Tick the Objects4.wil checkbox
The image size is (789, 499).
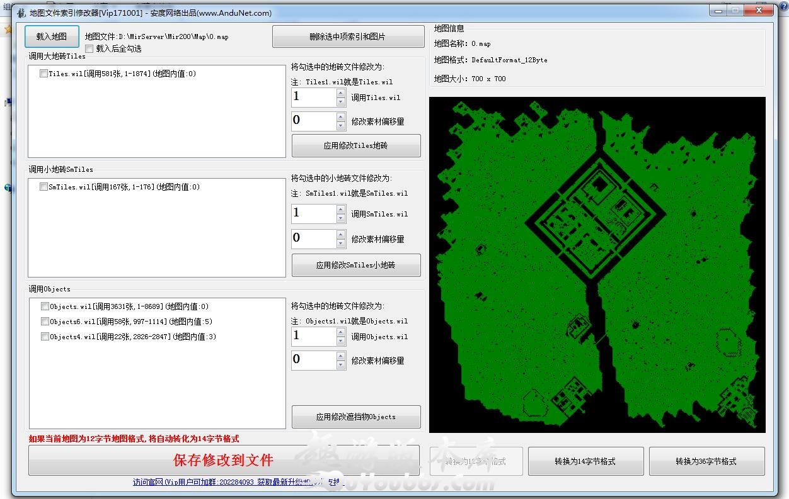pos(45,337)
